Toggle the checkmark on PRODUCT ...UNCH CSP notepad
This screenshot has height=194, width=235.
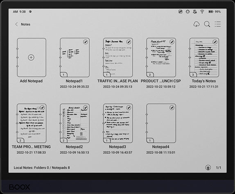pos(172,42)
